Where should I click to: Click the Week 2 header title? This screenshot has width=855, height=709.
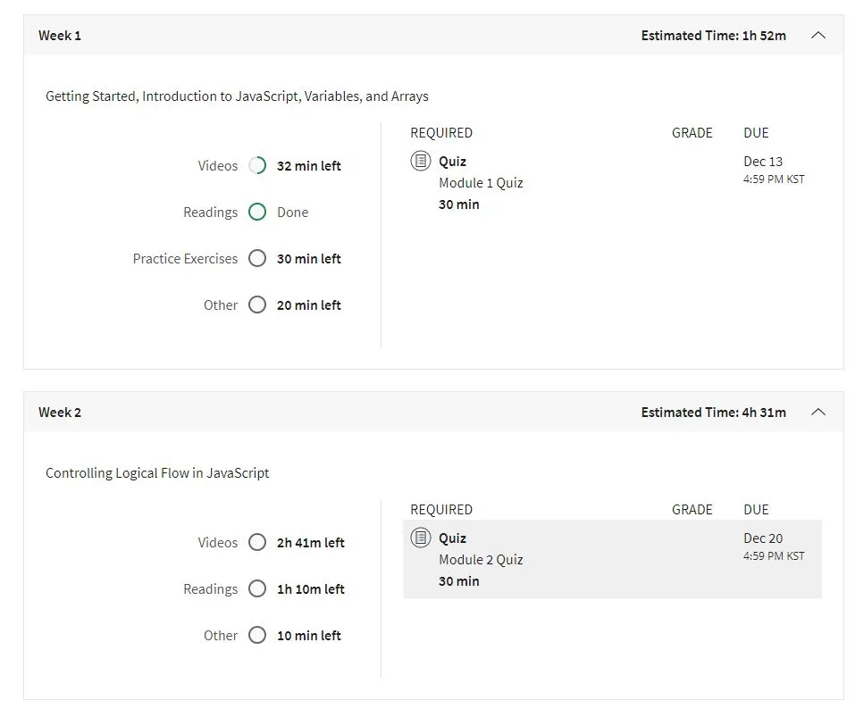(x=60, y=413)
